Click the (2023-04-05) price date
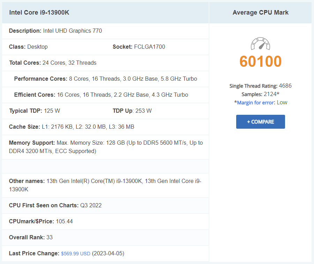The height and width of the screenshot is (264, 314). pyautogui.click(x=108, y=254)
